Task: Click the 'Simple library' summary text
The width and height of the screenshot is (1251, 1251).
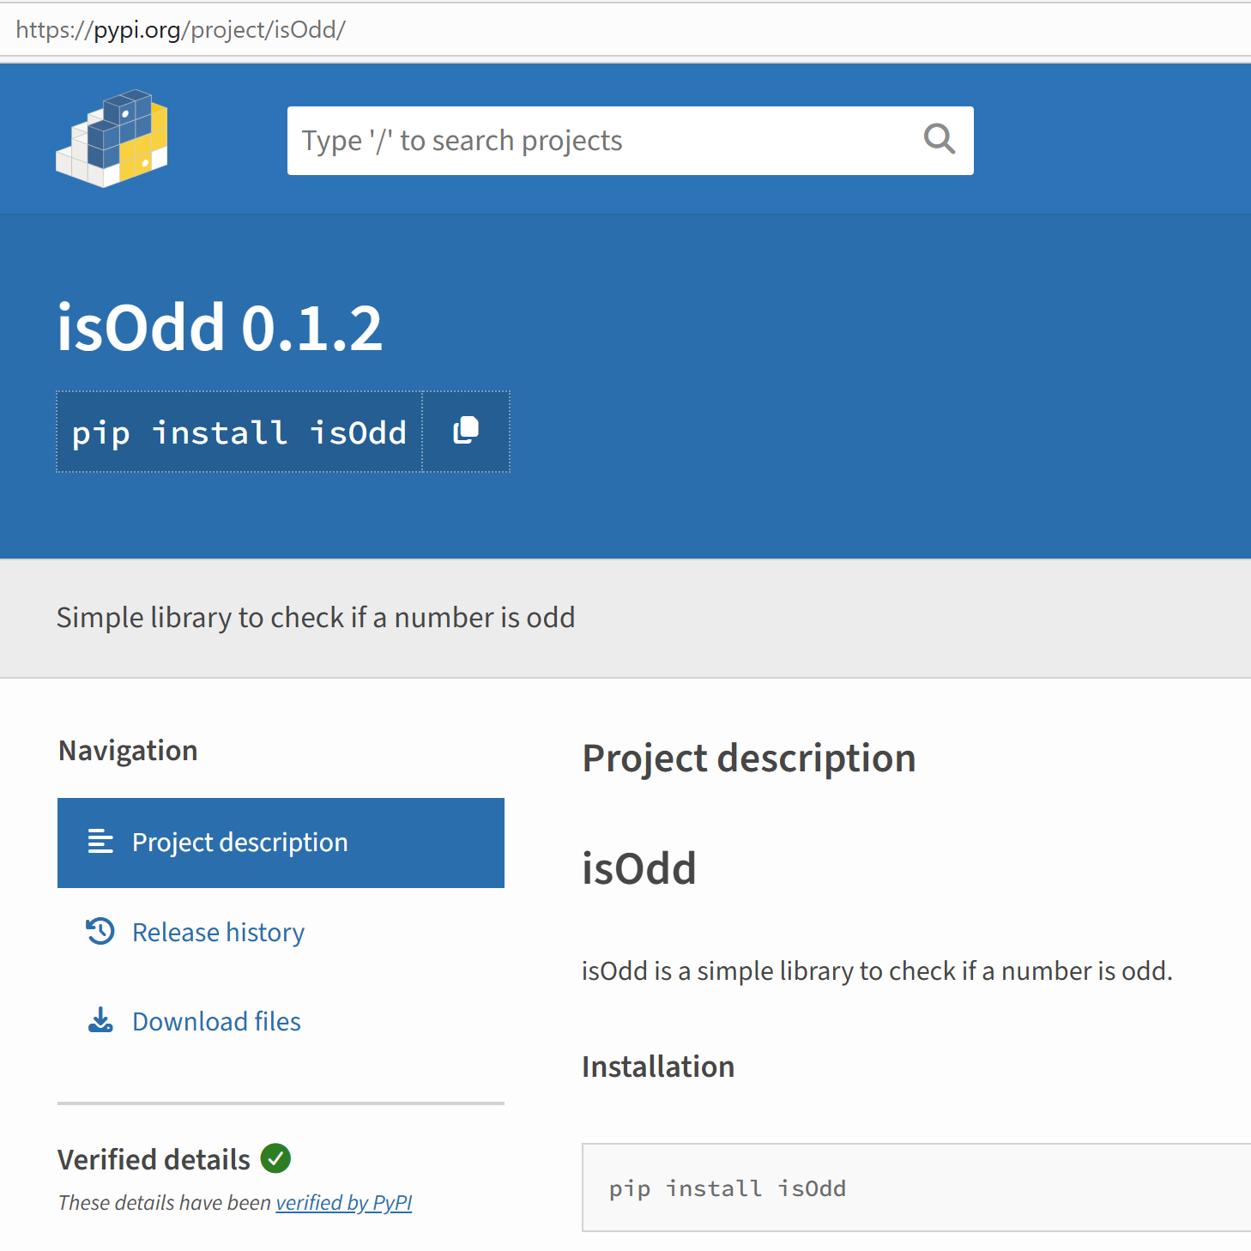Action: (316, 618)
